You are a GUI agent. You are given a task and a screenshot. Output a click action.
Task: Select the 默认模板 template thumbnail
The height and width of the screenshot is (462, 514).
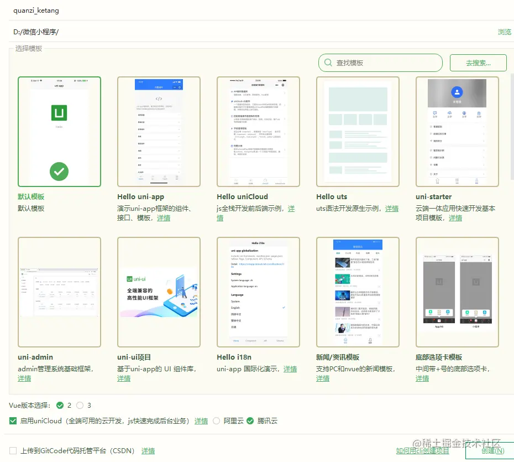pos(59,132)
